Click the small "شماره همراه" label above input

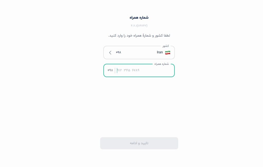pos(162,64)
